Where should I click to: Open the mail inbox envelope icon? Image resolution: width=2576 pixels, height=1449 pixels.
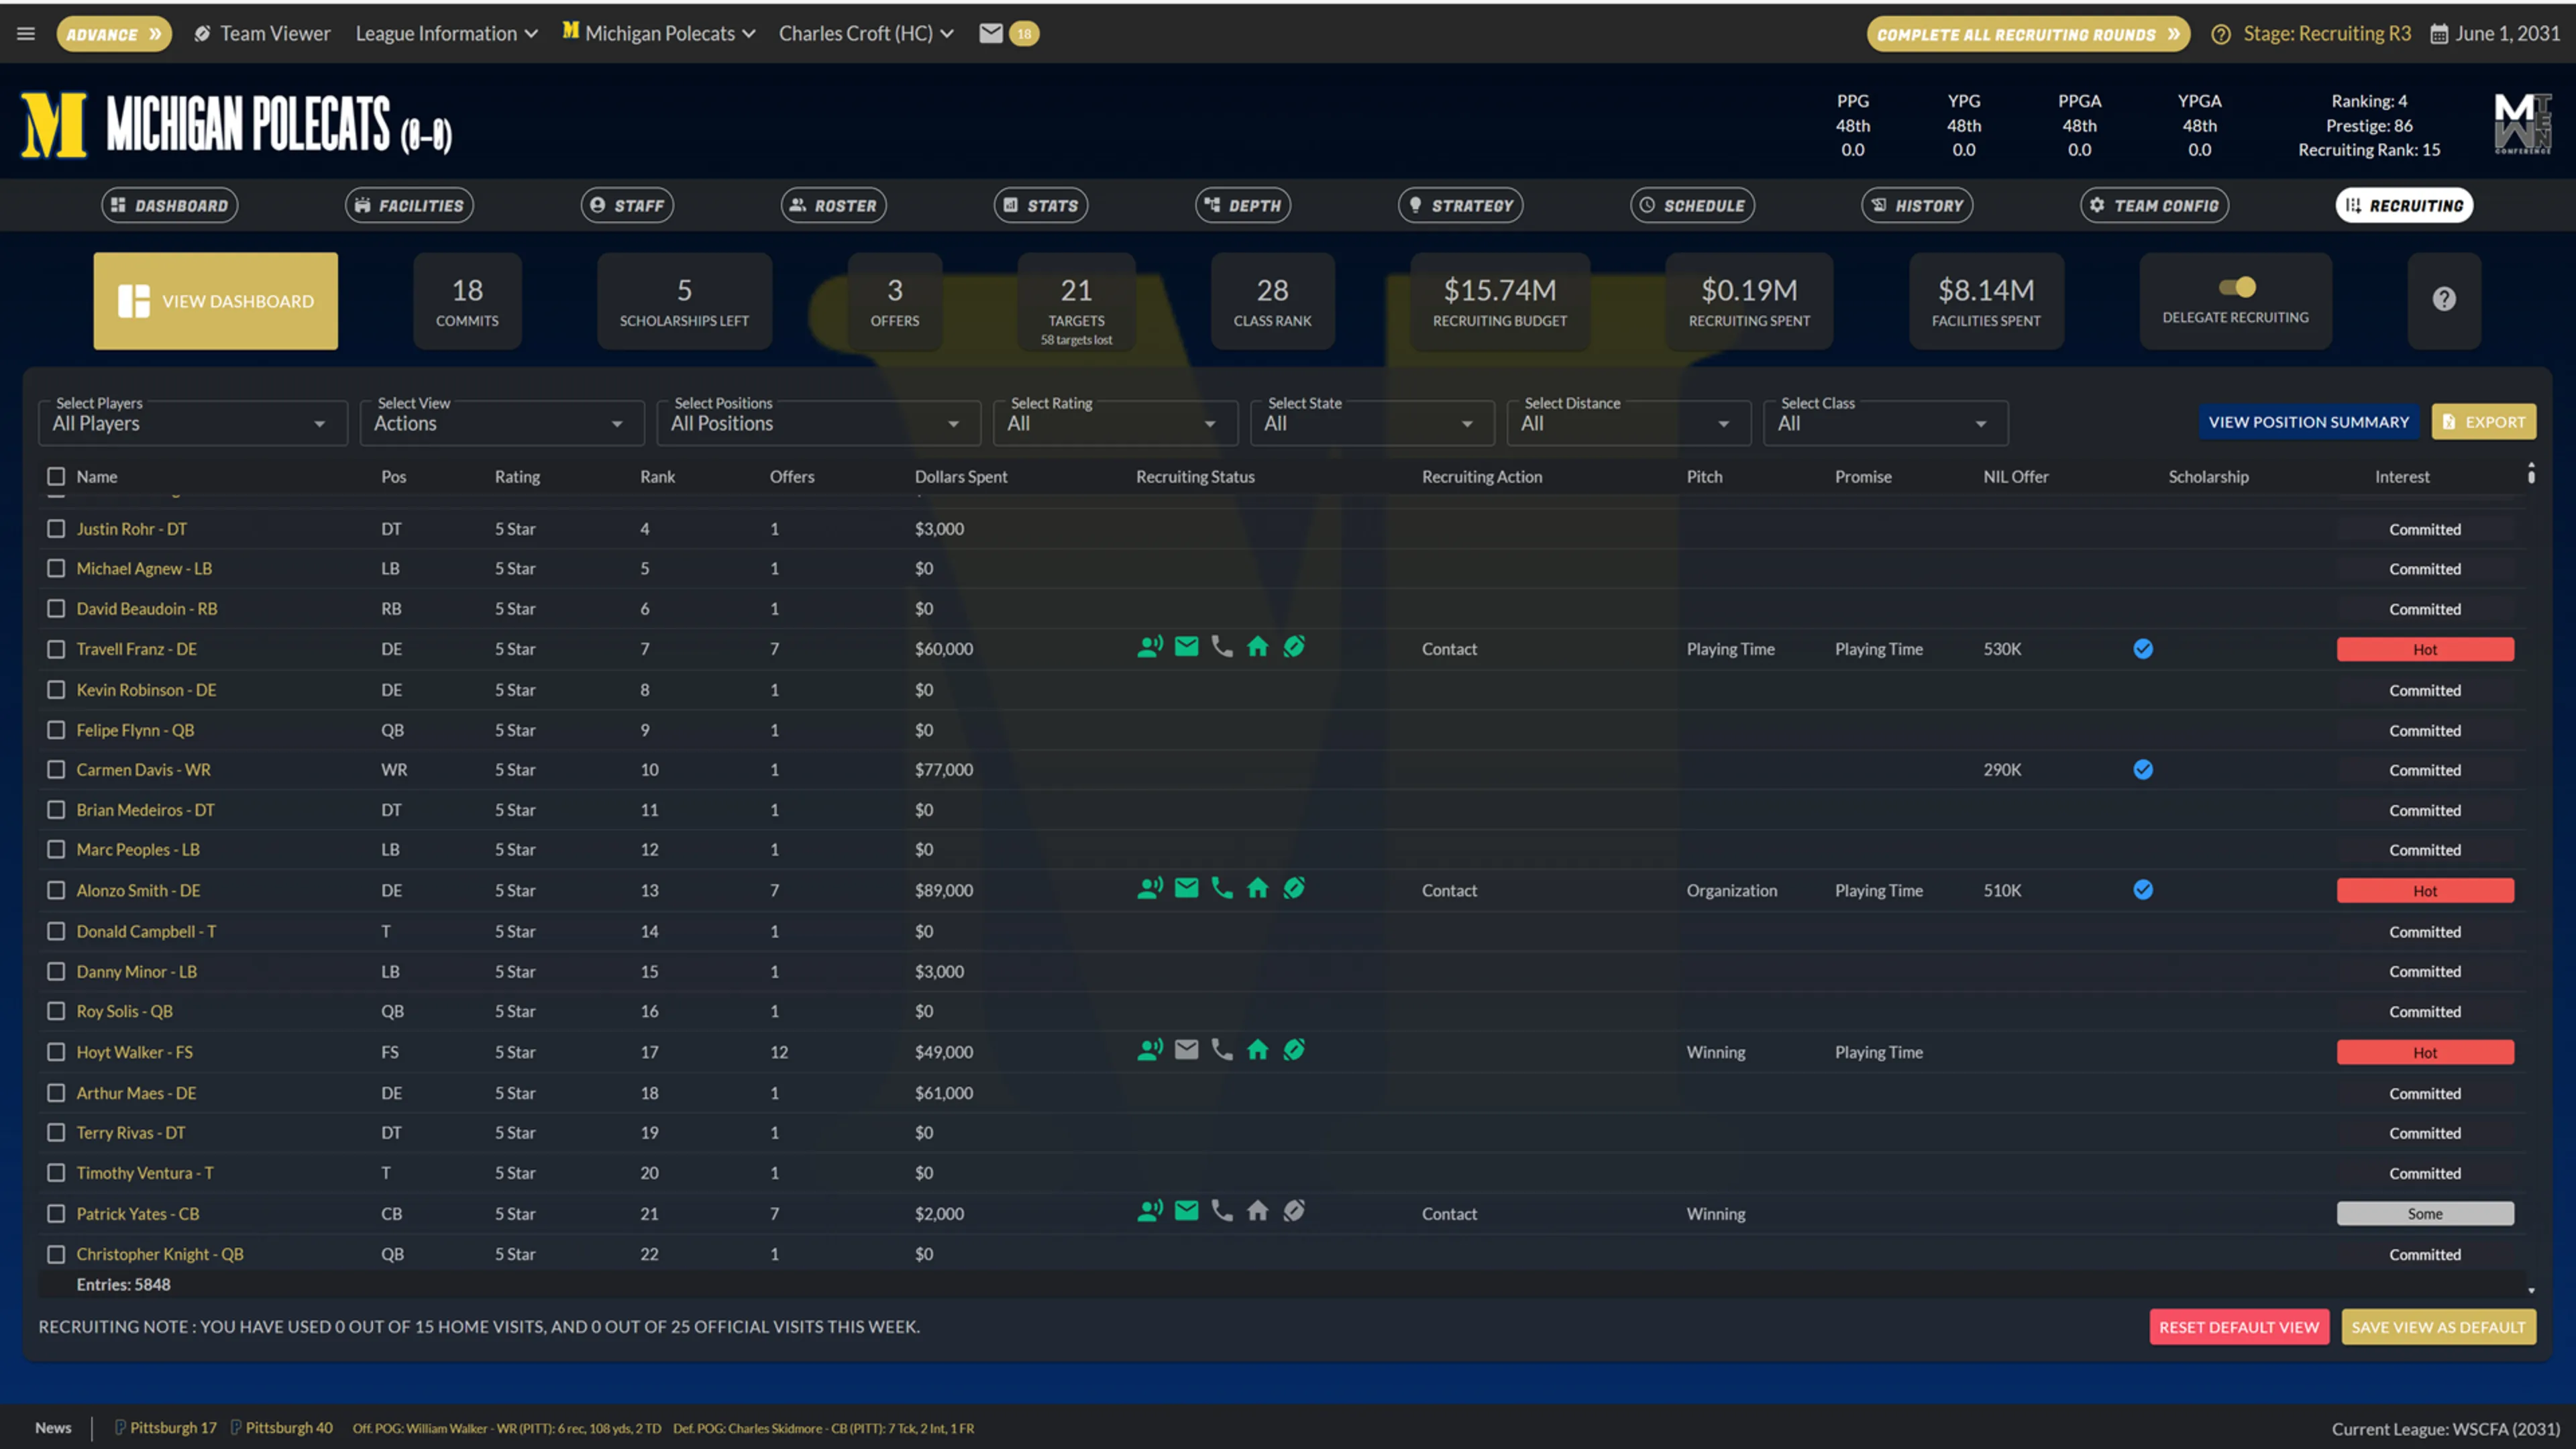[990, 33]
